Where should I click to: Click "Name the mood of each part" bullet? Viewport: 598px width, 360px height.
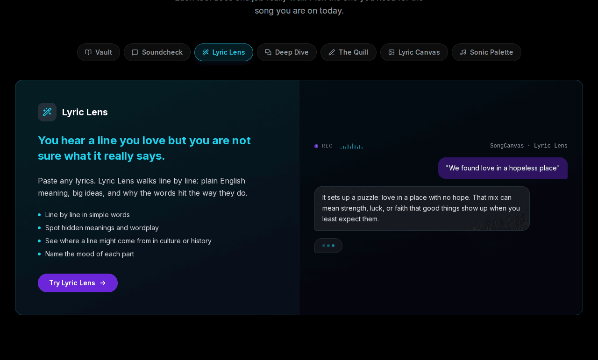pyautogui.click(x=90, y=254)
